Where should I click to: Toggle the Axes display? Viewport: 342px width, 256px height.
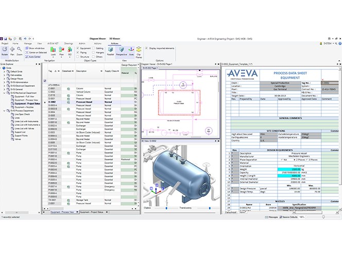click(x=131, y=51)
